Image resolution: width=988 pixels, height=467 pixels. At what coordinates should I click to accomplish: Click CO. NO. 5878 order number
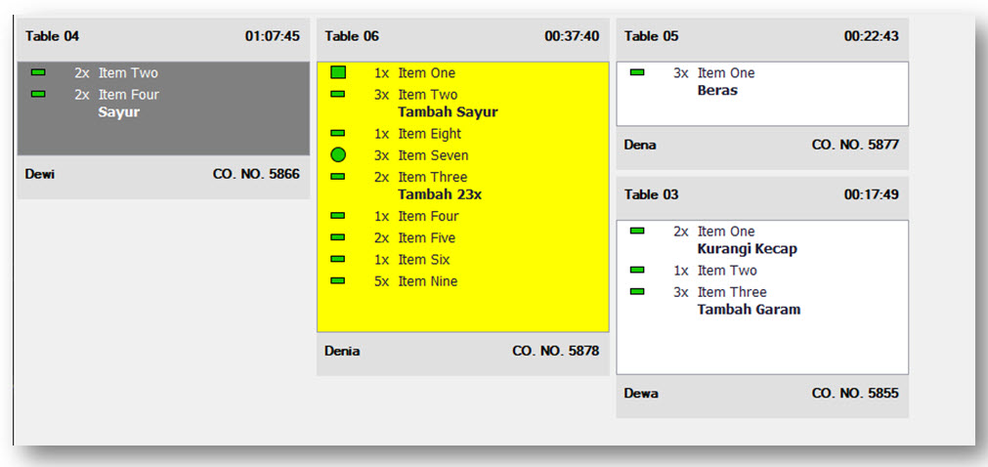555,351
